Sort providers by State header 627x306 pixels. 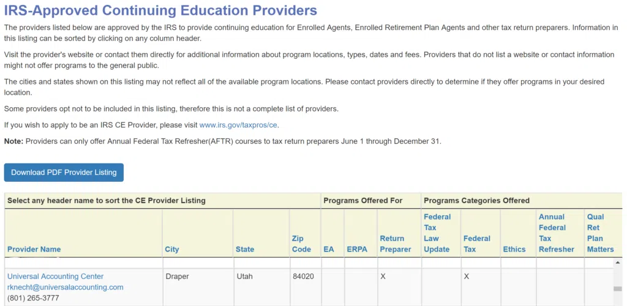(244, 249)
